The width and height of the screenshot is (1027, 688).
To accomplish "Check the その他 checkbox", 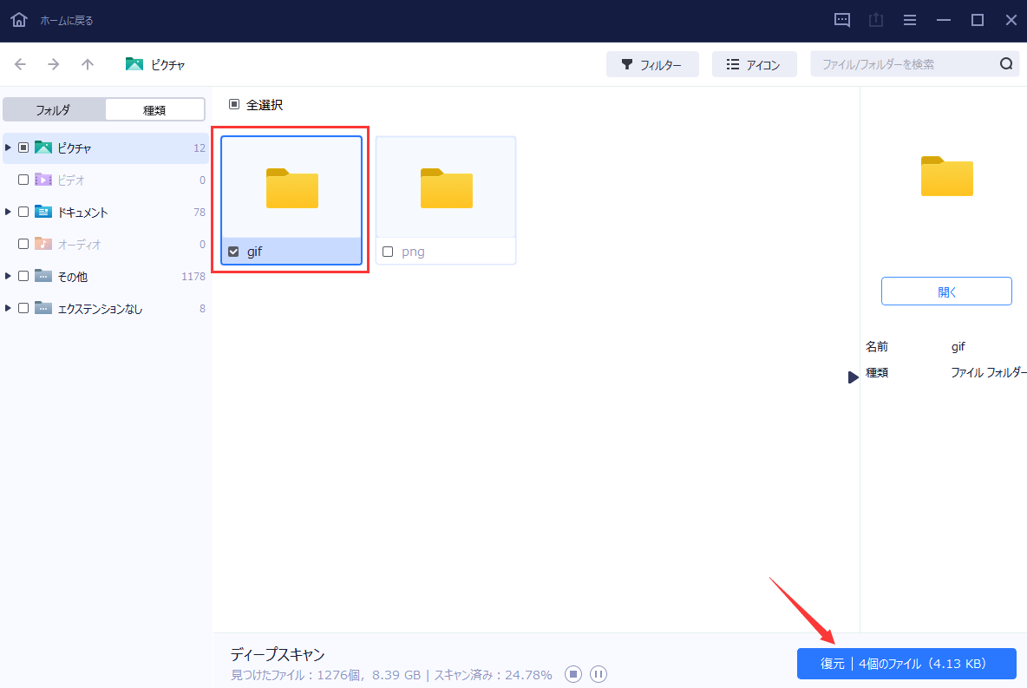I will [x=23, y=276].
